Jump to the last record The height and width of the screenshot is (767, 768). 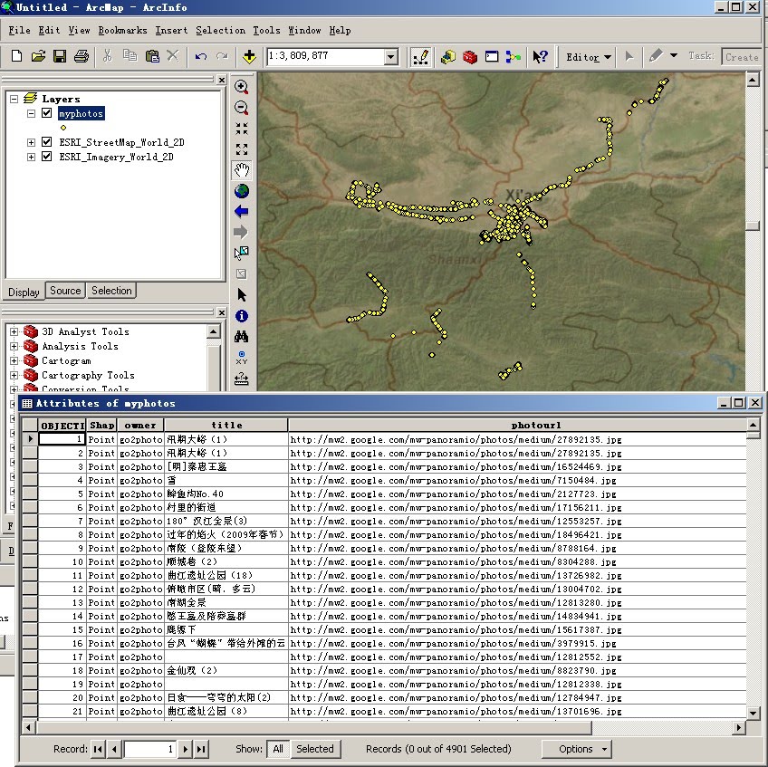[201, 749]
